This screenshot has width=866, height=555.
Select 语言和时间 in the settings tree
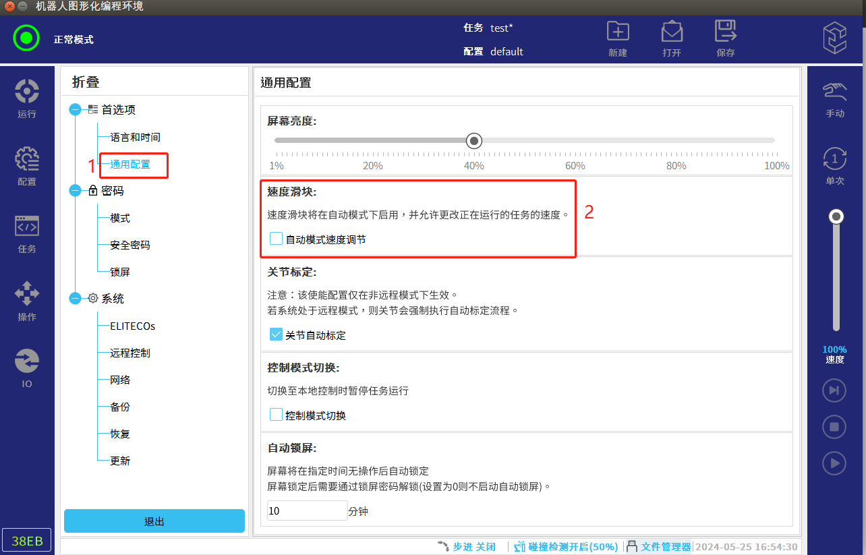(135, 137)
